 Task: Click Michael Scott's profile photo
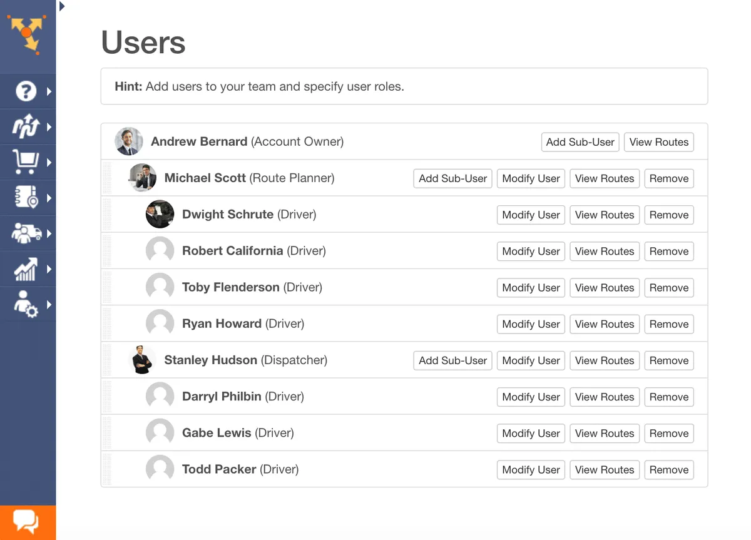(x=142, y=178)
